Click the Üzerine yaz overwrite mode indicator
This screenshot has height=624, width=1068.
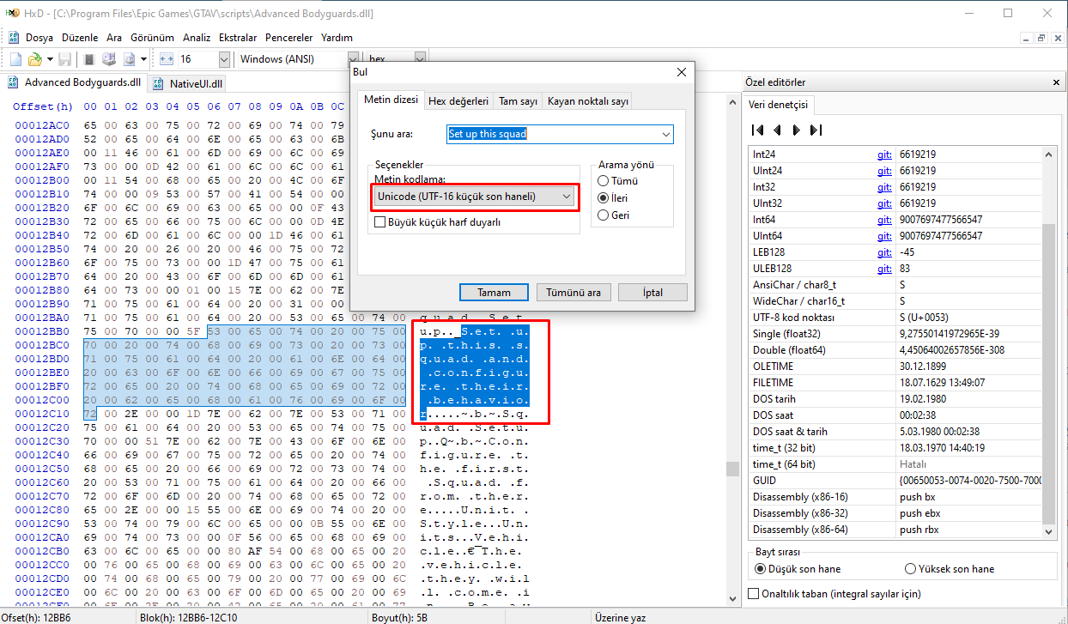coord(620,617)
